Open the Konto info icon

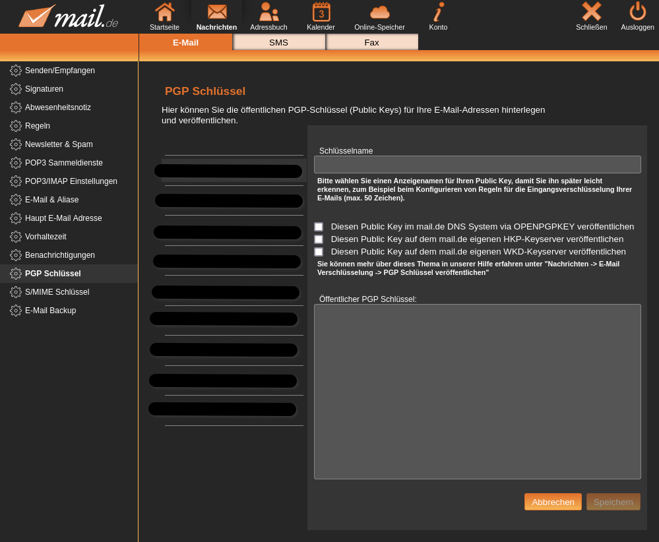pos(438,13)
